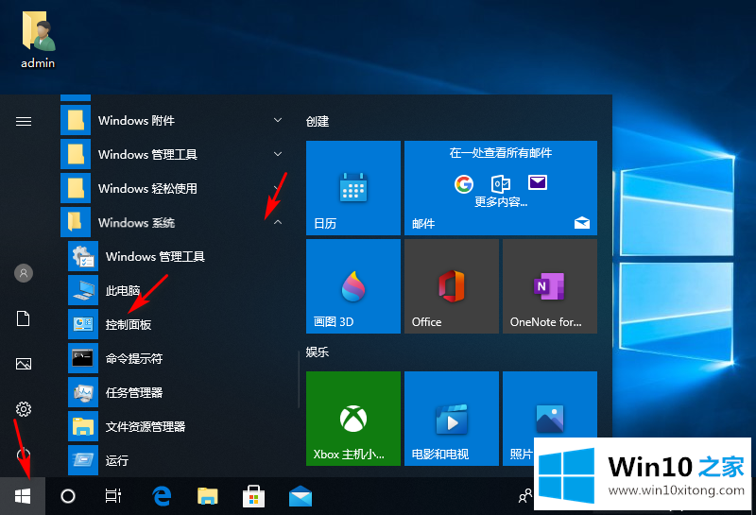Expand Start menu hamburger navigation
756x515 pixels.
pos(24,121)
